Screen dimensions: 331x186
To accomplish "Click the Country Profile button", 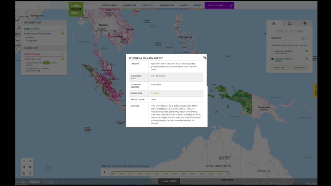I will click(299, 67).
